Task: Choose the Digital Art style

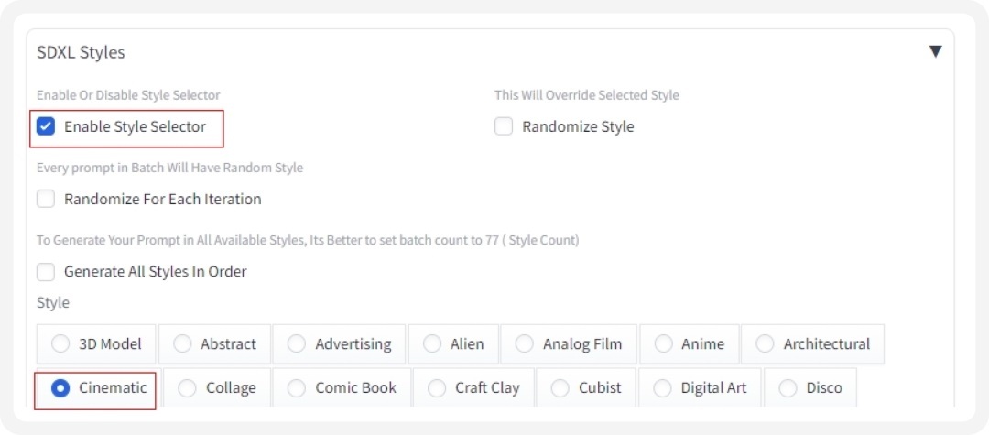Action: coord(663,388)
